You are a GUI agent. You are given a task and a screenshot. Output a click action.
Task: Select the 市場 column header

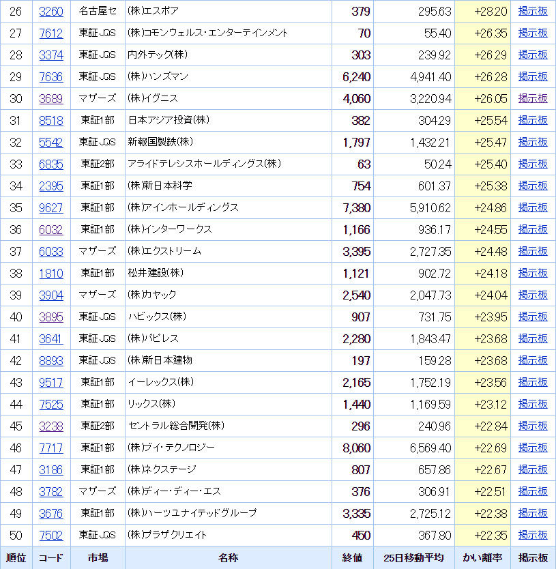[98, 558]
